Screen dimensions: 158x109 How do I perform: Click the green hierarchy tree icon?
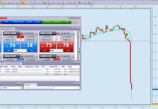coord(89,3)
